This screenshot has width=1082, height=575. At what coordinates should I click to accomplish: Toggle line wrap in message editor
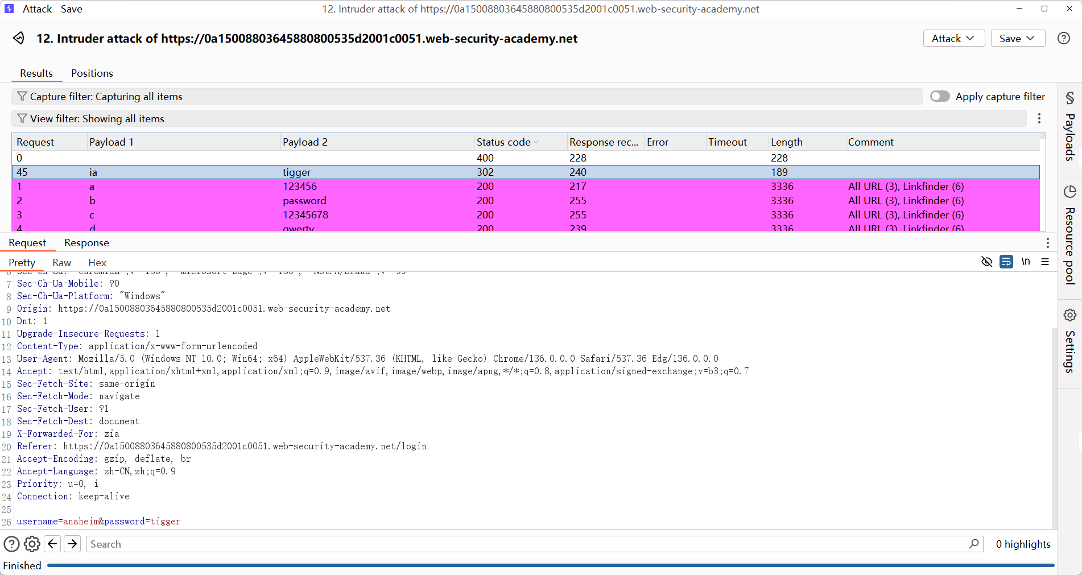(1006, 262)
